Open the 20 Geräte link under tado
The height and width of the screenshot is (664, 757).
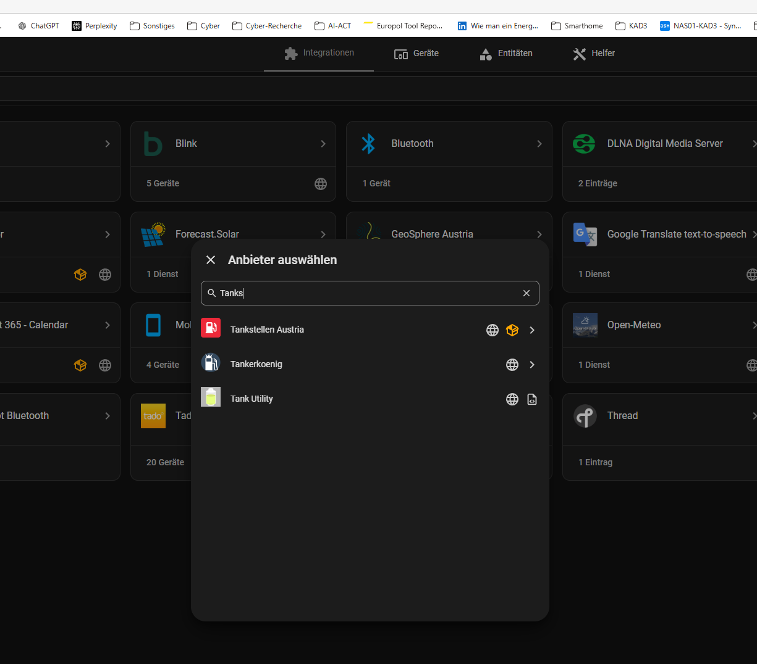(165, 462)
